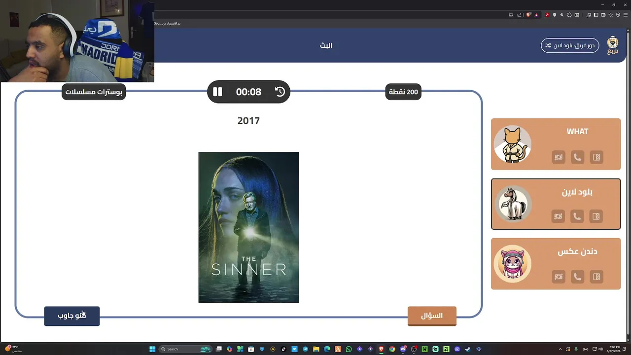Viewport: 631px width, 355px height.
Task: Click the بلود لاين horse avatar
Action: point(512,204)
